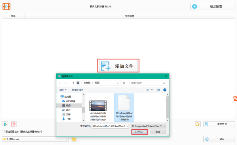The image size is (237, 145).
Task: Click the Open button in dialog
Action: pos(139,132)
